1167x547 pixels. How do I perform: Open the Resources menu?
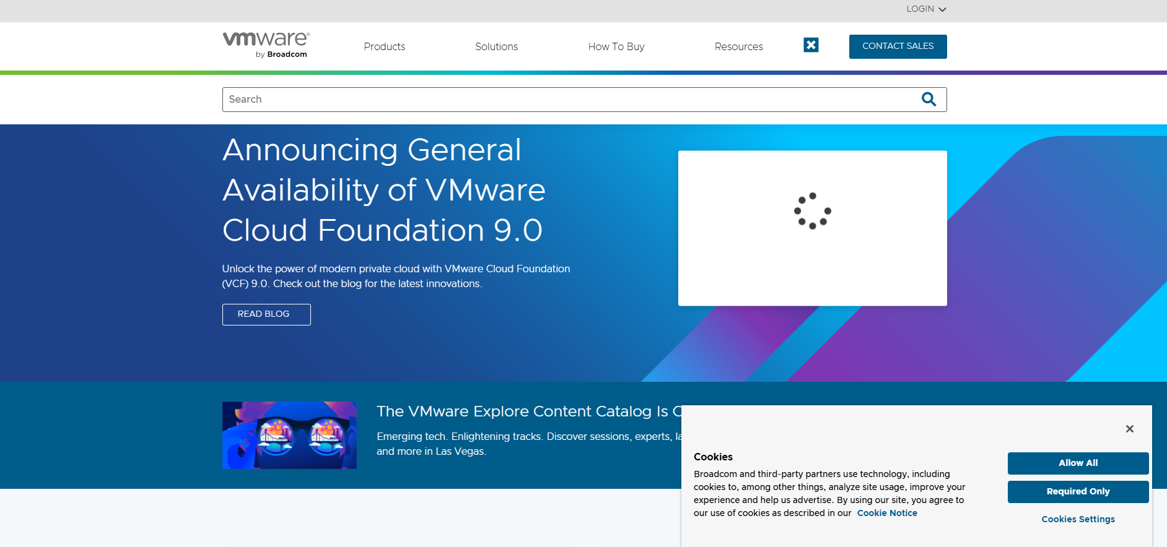pos(738,46)
